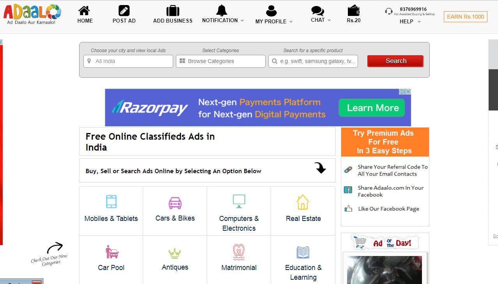Click the My Profile person icon
Screen dimensions: 498x284
point(271,11)
